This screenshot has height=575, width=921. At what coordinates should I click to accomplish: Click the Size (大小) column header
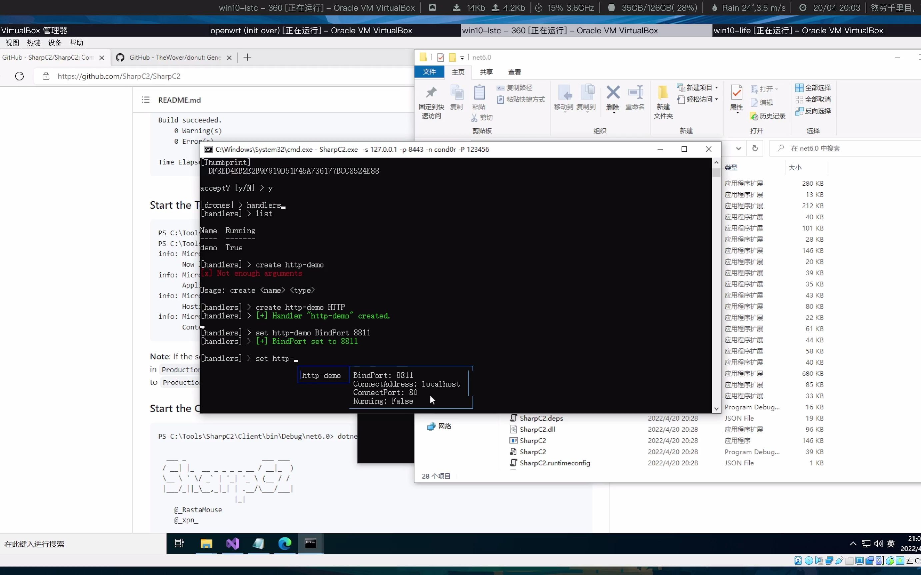point(795,167)
